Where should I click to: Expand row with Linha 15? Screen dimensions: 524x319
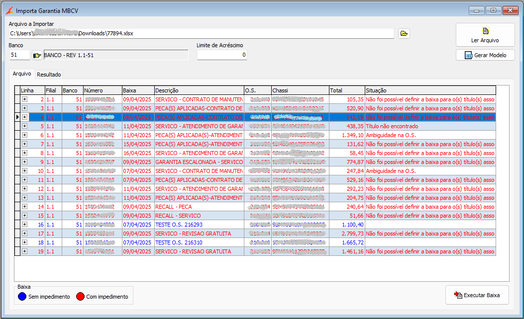25,216
